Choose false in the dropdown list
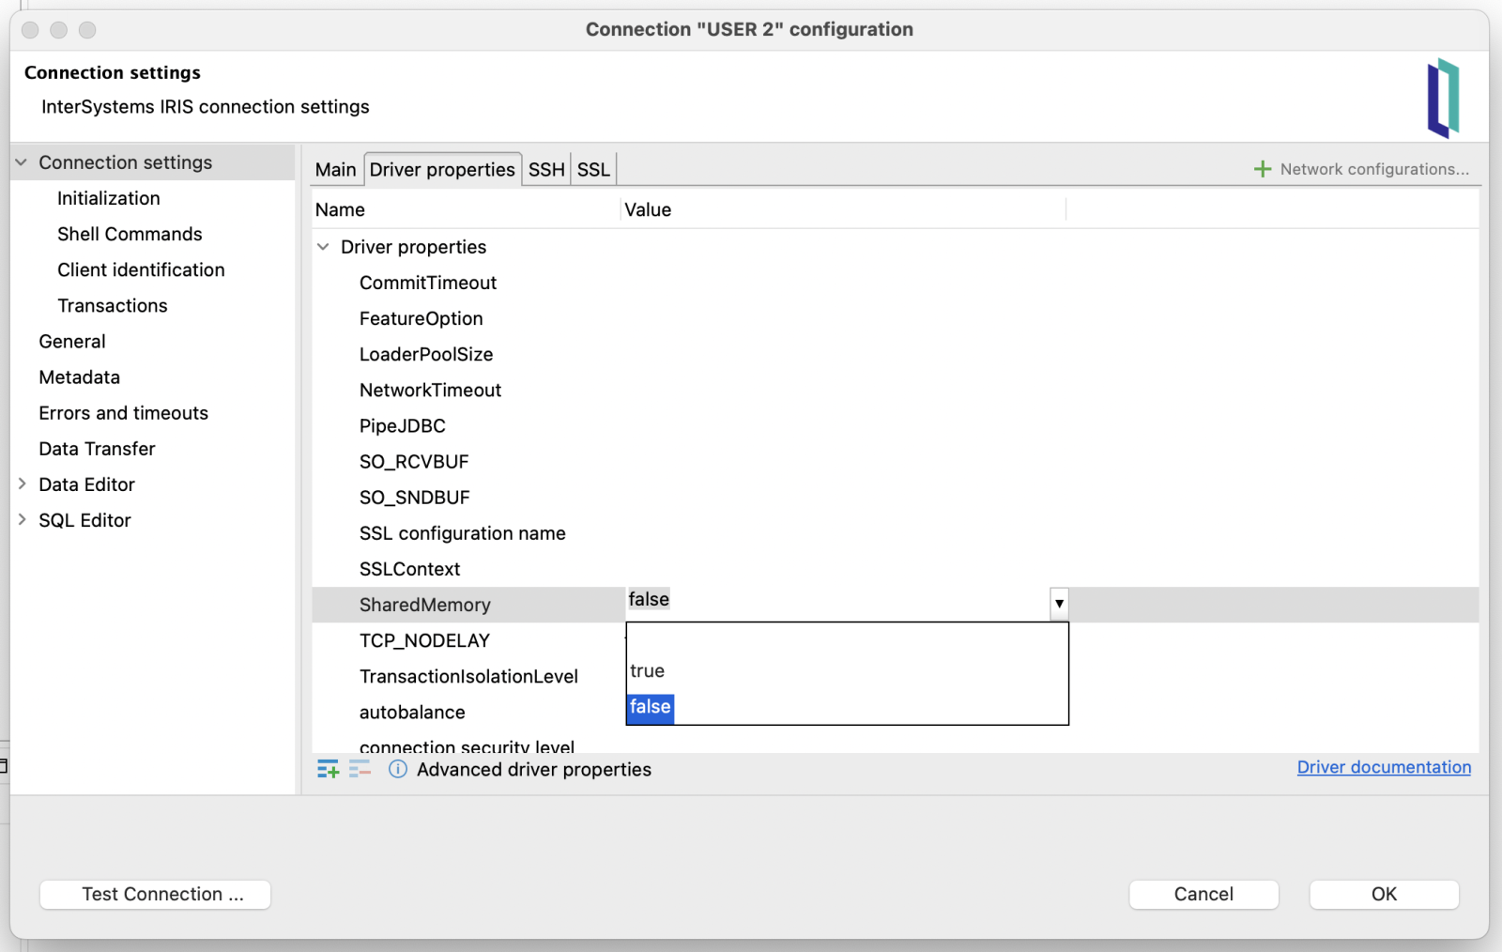This screenshot has width=1502, height=952. 847,707
